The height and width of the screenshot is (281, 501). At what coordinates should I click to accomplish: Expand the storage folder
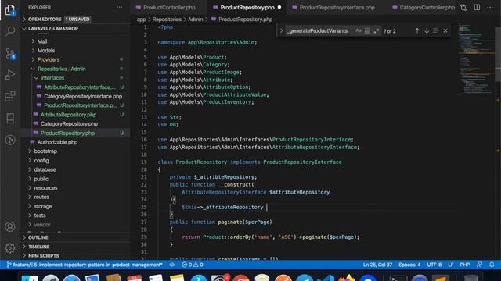43,206
